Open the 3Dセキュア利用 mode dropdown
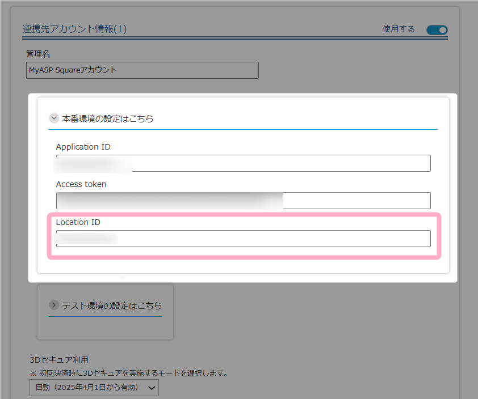 tap(94, 388)
